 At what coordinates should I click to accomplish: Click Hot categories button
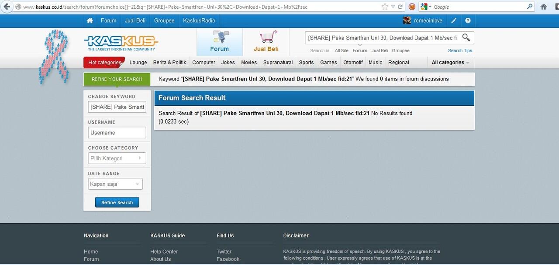[104, 62]
